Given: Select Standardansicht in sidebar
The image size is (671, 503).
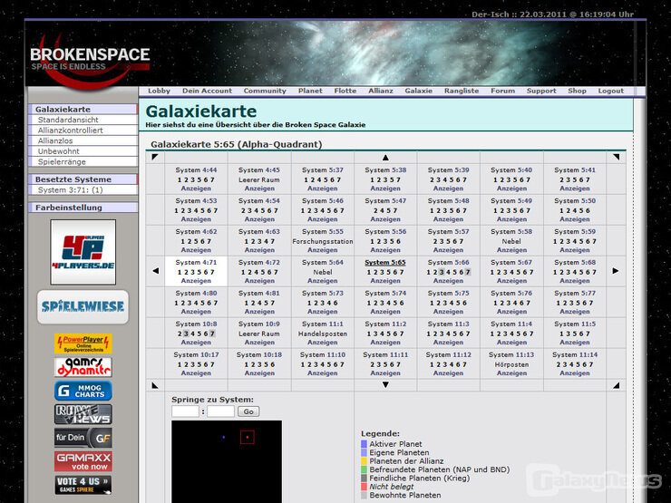Looking at the screenshot, I should pos(83,120).
